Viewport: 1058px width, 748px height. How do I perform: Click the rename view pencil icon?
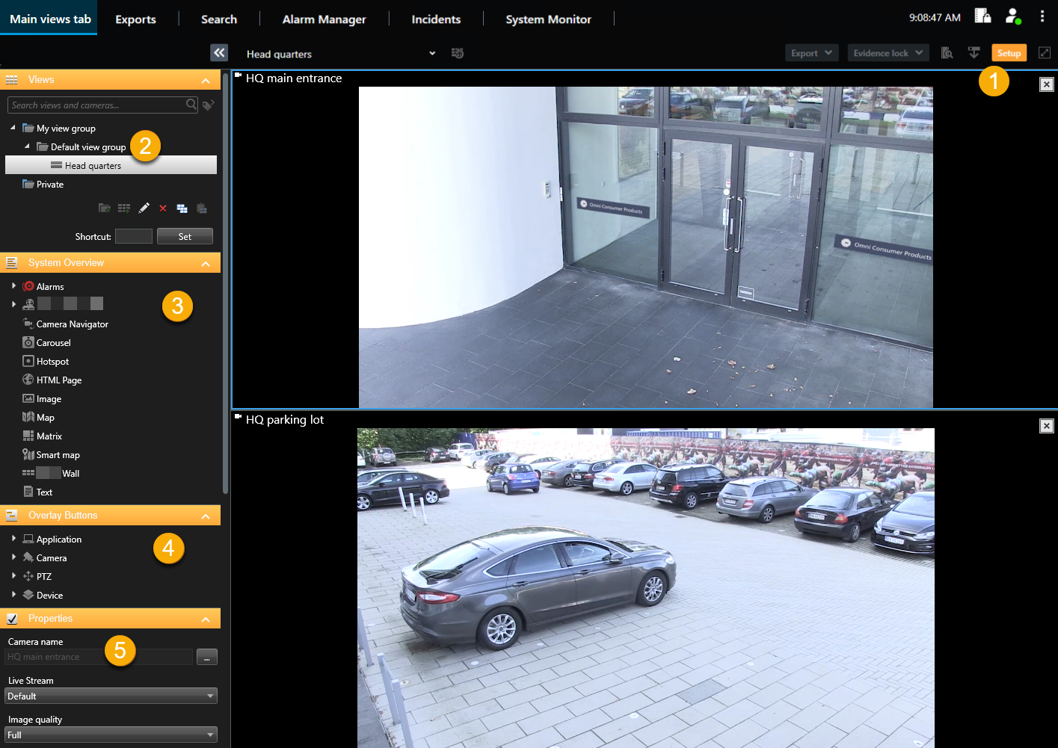144,208
